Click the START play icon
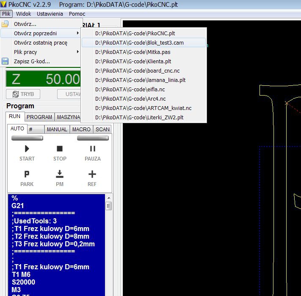 (x=27, y=149)
